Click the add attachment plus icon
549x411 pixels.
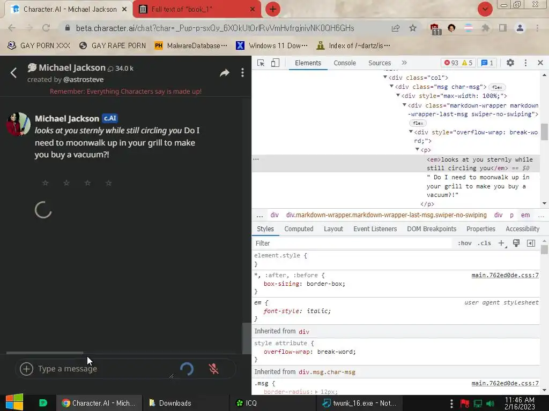click(26, 369)
